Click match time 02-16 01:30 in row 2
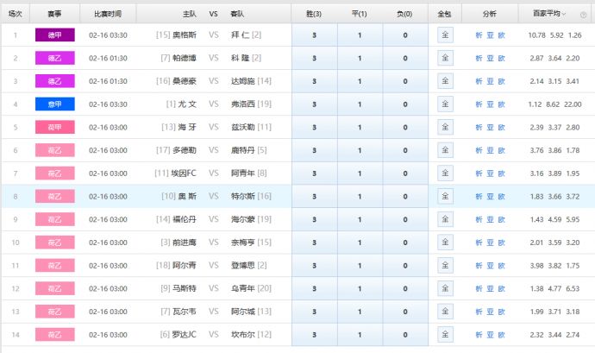Image resolution: width=595 pixels, height=353 pixels. [x=108, y=58]
